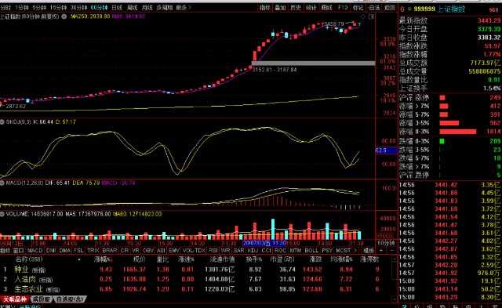Select the 60分钟 period option
This screenshot has height=308, width=502.
pyautogui.click(x=99, y=7)
